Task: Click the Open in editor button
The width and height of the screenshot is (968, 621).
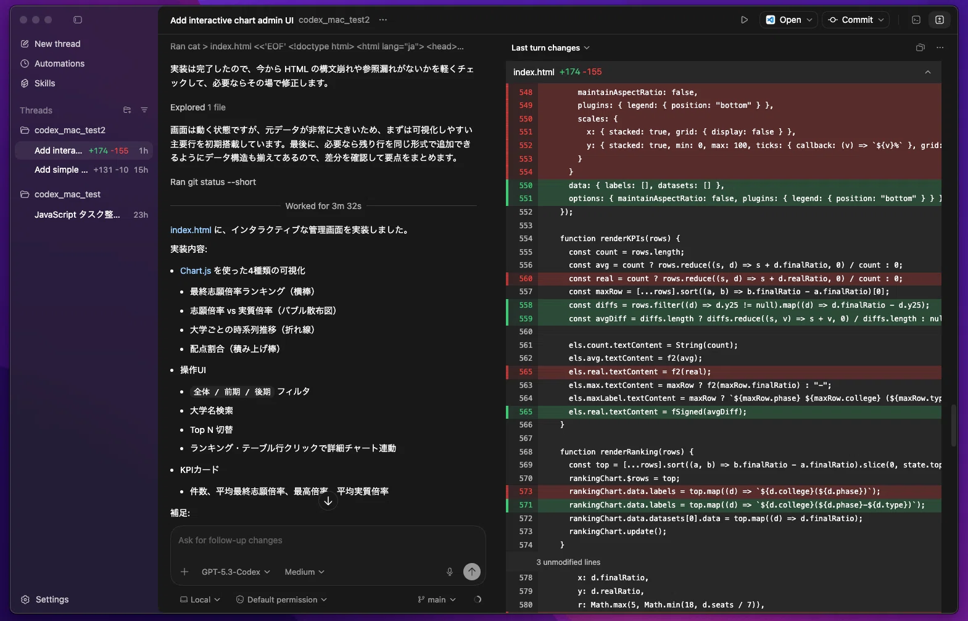Action: coord(784,20)
